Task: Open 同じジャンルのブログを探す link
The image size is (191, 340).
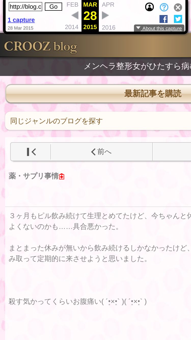Action: click(x=98, y=121)
